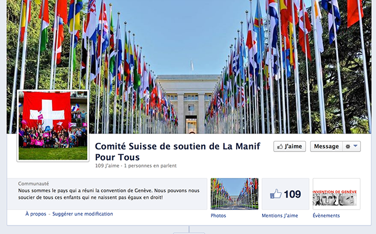376x234 pixels.
Task: Open the Mentions J'aime link
Action: 279,216
